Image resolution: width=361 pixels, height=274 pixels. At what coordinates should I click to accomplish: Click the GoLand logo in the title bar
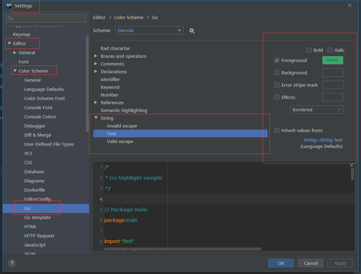(9, 6)
